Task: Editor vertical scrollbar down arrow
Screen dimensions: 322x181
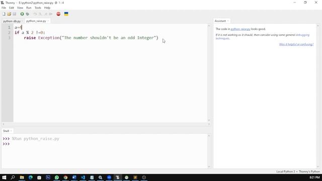Action: click(209, 120)
